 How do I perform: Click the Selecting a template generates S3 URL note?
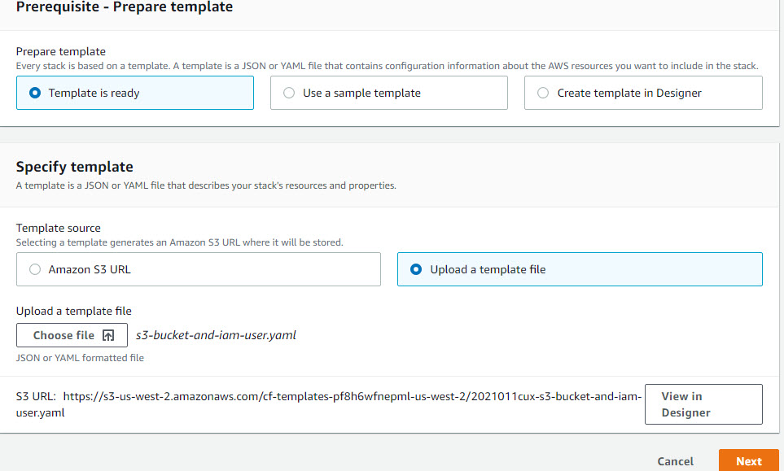179,242
